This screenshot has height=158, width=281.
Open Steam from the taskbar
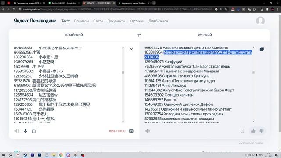click(25, 155)
